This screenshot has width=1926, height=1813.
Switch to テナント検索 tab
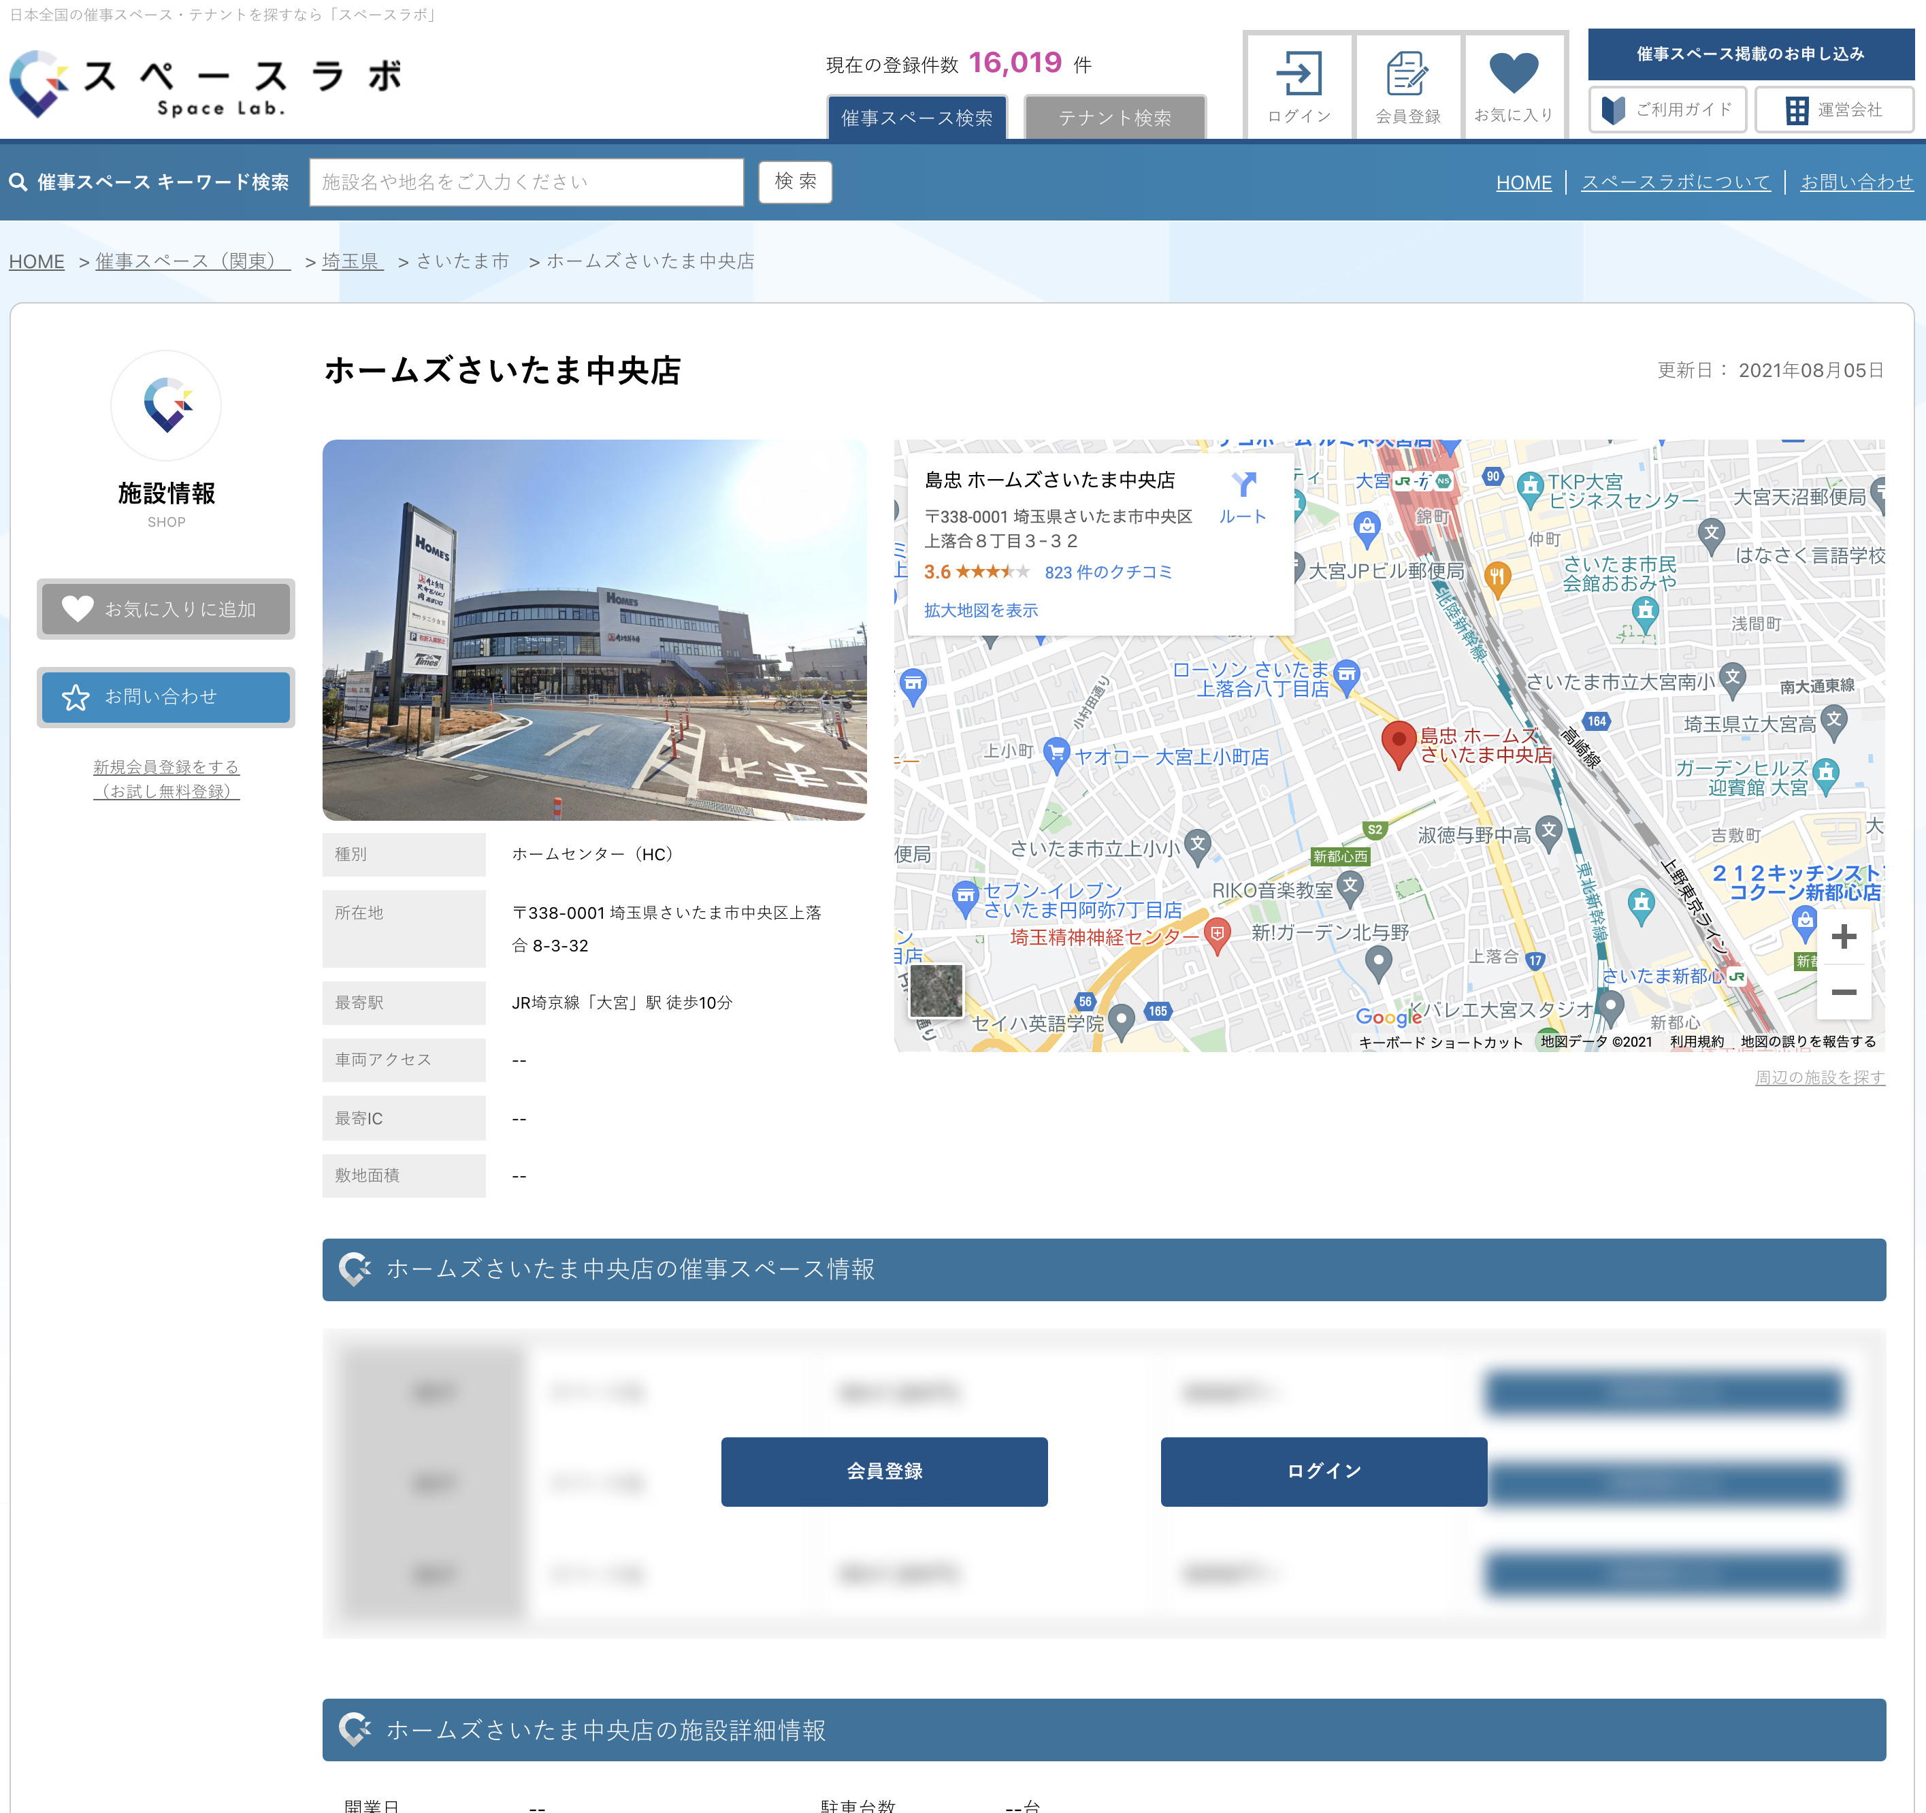(x=1114, y=117)
